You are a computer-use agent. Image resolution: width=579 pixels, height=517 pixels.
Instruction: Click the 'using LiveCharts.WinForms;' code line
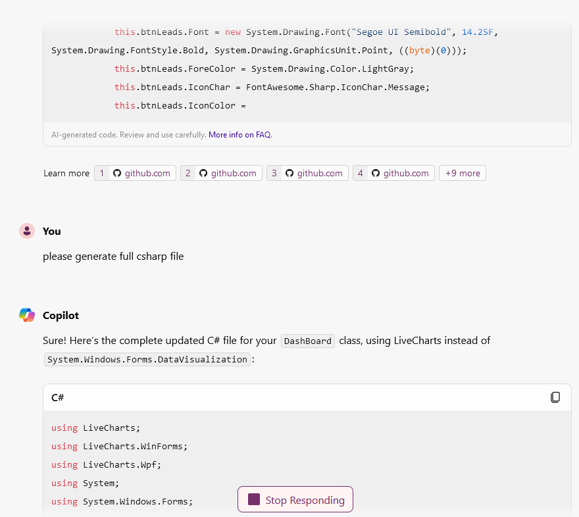(x=119, y=446)
